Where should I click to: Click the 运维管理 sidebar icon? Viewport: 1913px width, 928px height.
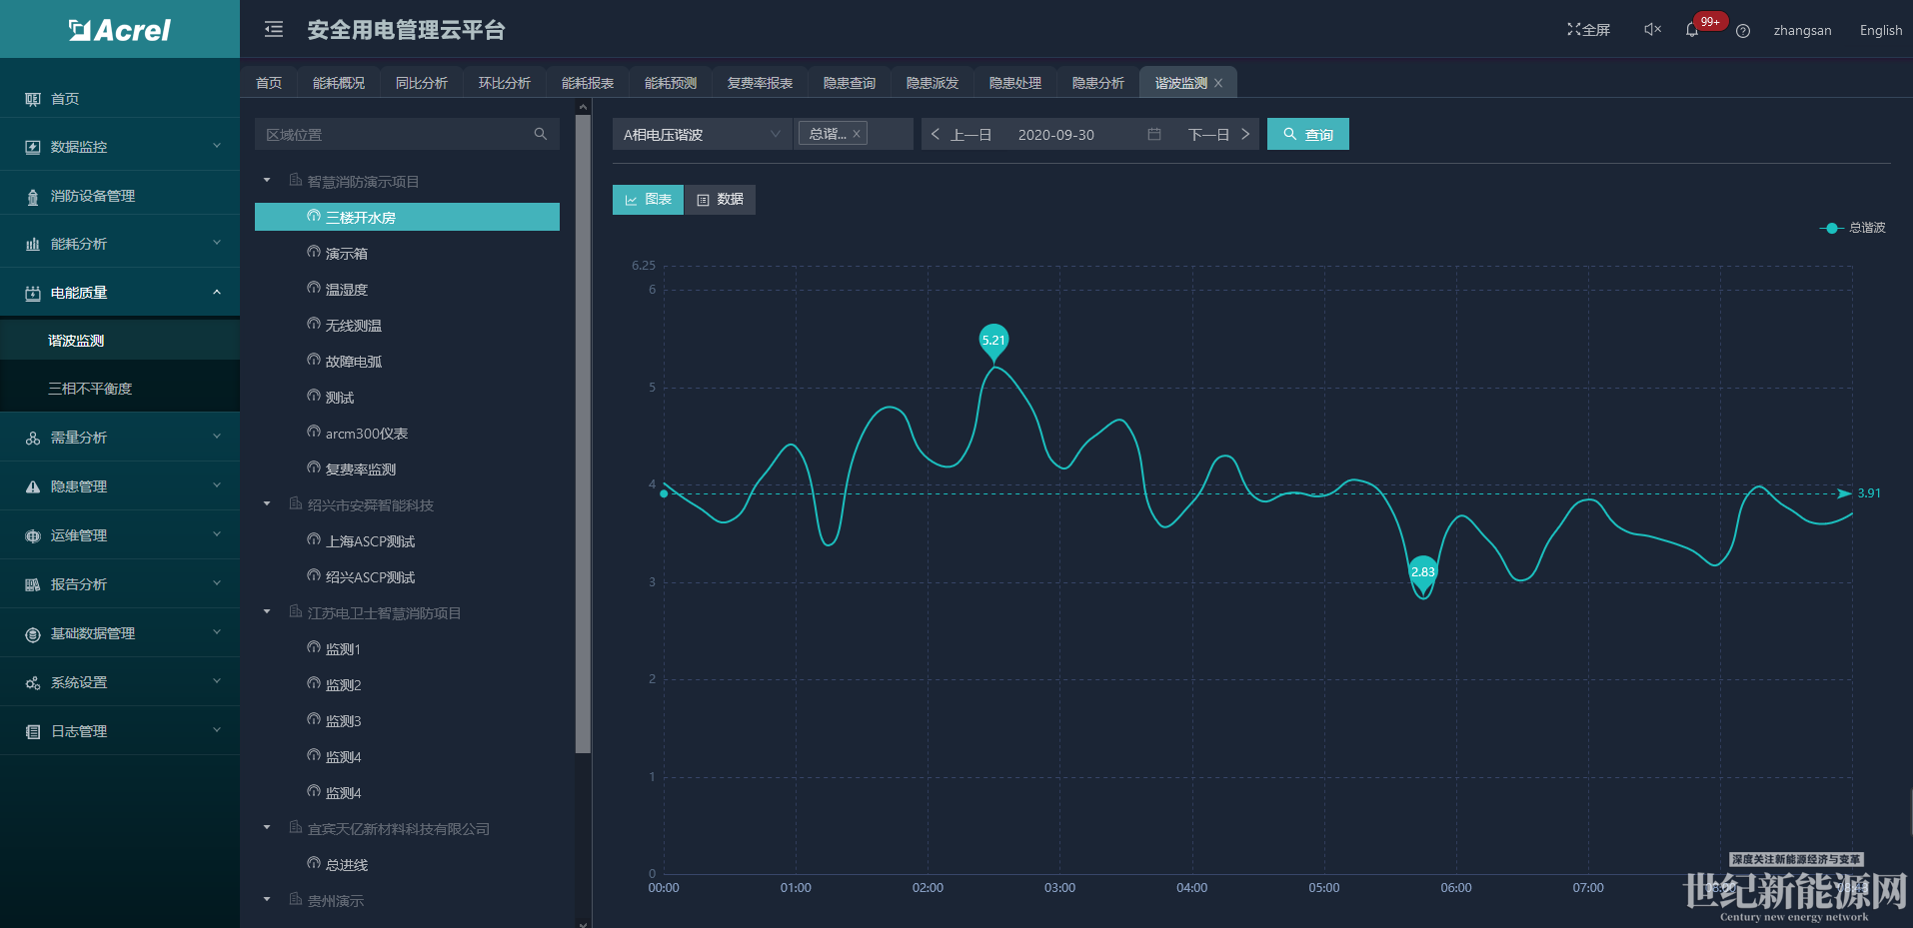pyautogui.click(x=33, y=535)
